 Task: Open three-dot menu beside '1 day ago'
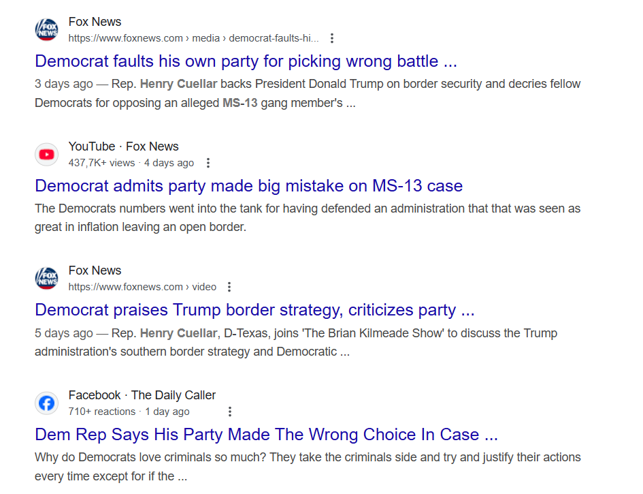230,412
